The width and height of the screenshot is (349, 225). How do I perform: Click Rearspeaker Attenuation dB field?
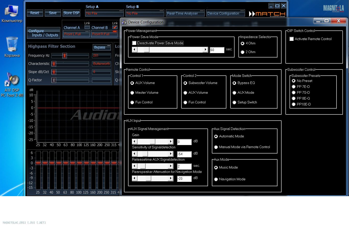[184, 179]
